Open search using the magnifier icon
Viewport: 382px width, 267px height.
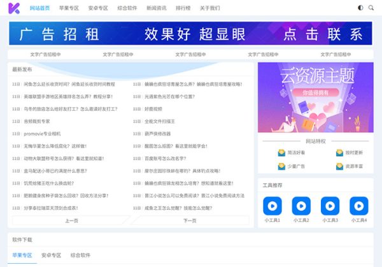click(371, 8)
